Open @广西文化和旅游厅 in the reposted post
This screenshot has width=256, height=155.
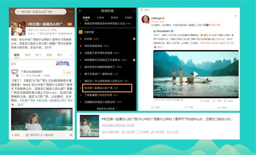coord(162,31)
